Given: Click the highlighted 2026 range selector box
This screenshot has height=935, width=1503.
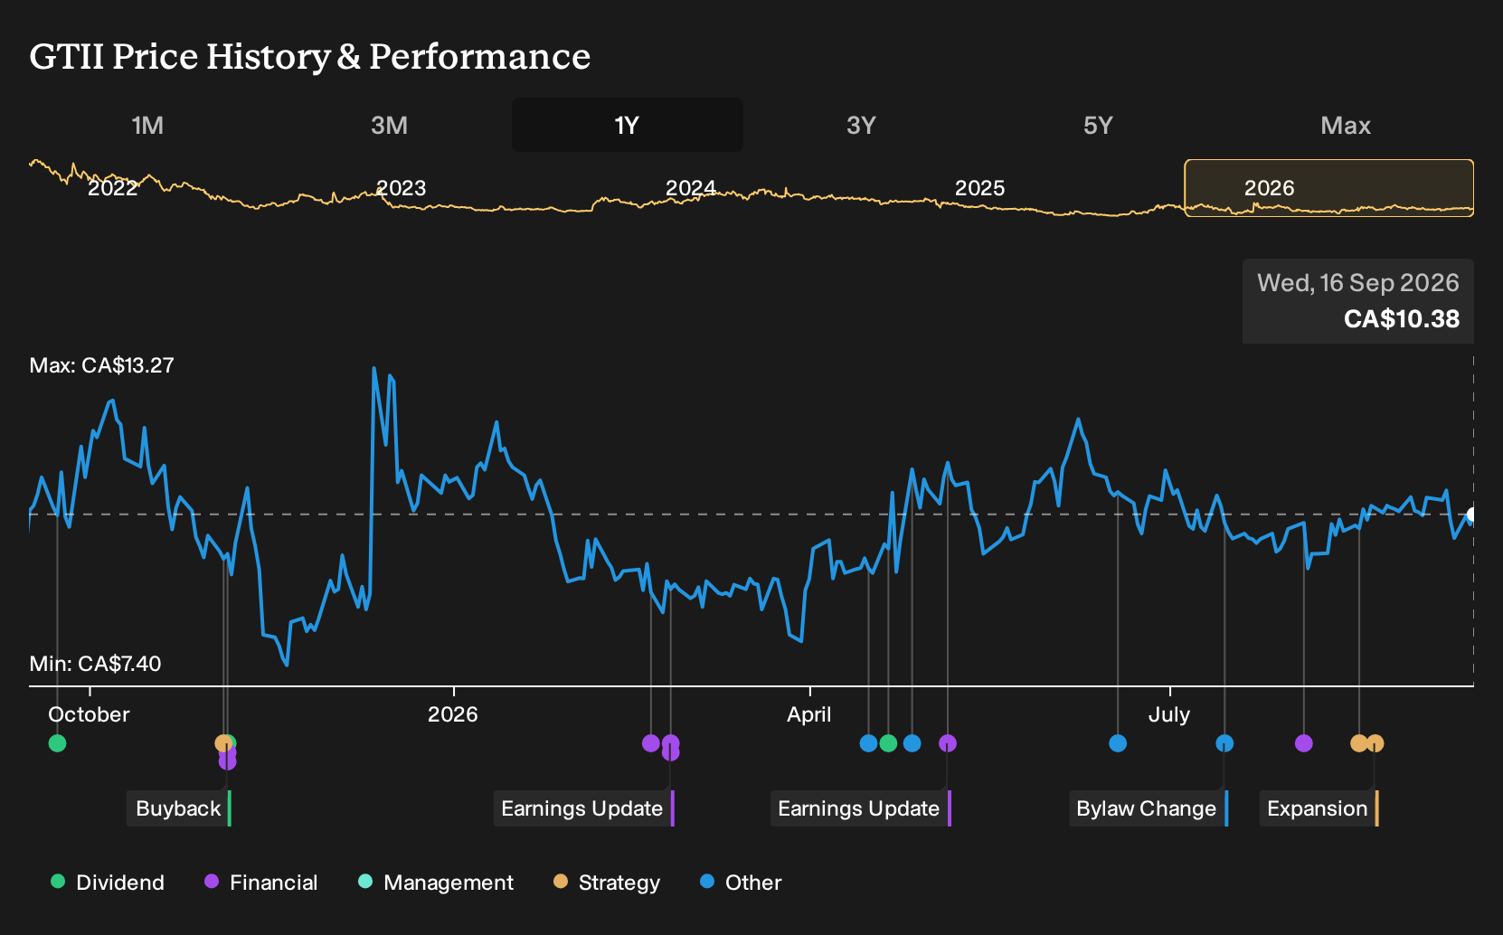Looking at the screenshot, I should click(1329, 188).
